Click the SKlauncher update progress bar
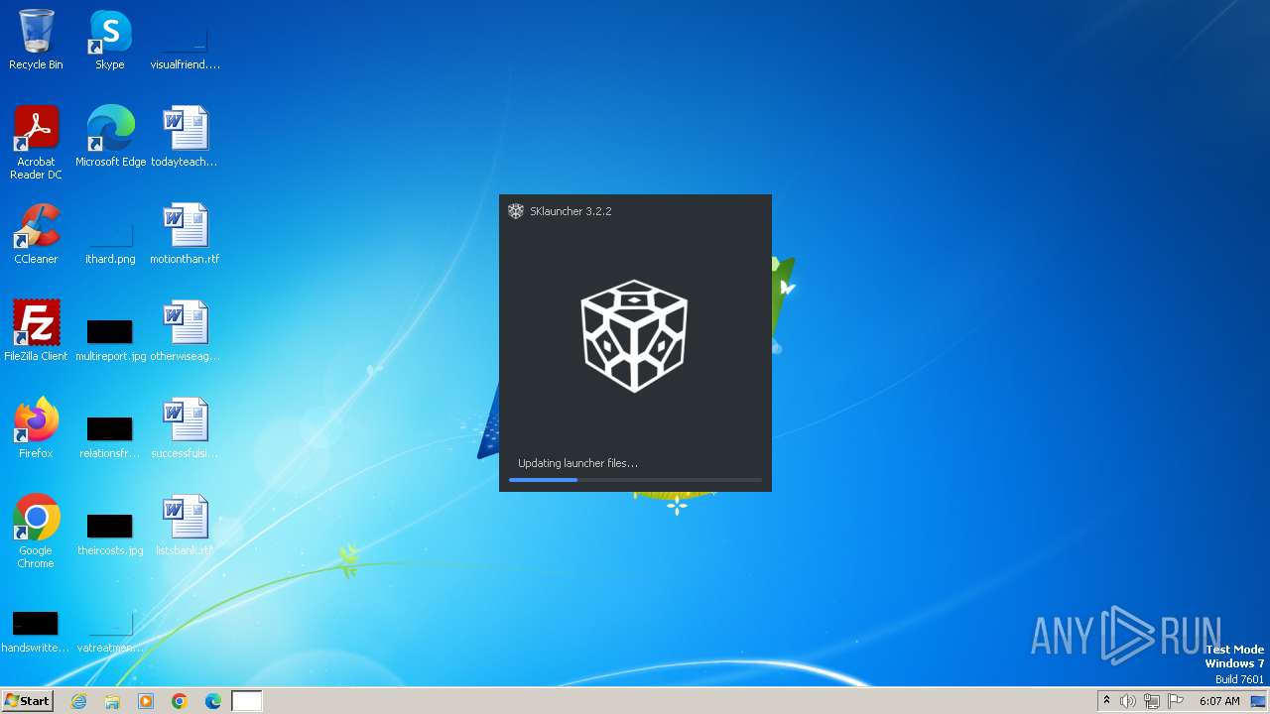 [635, 480]
